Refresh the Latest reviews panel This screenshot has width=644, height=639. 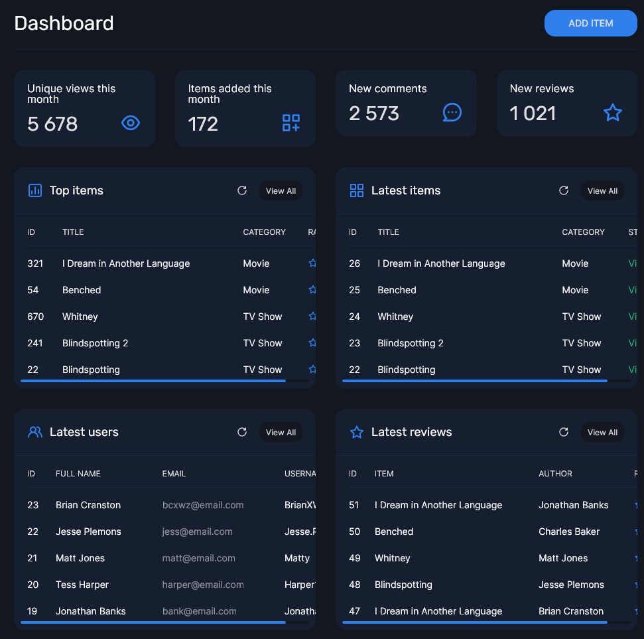(564, 432)
